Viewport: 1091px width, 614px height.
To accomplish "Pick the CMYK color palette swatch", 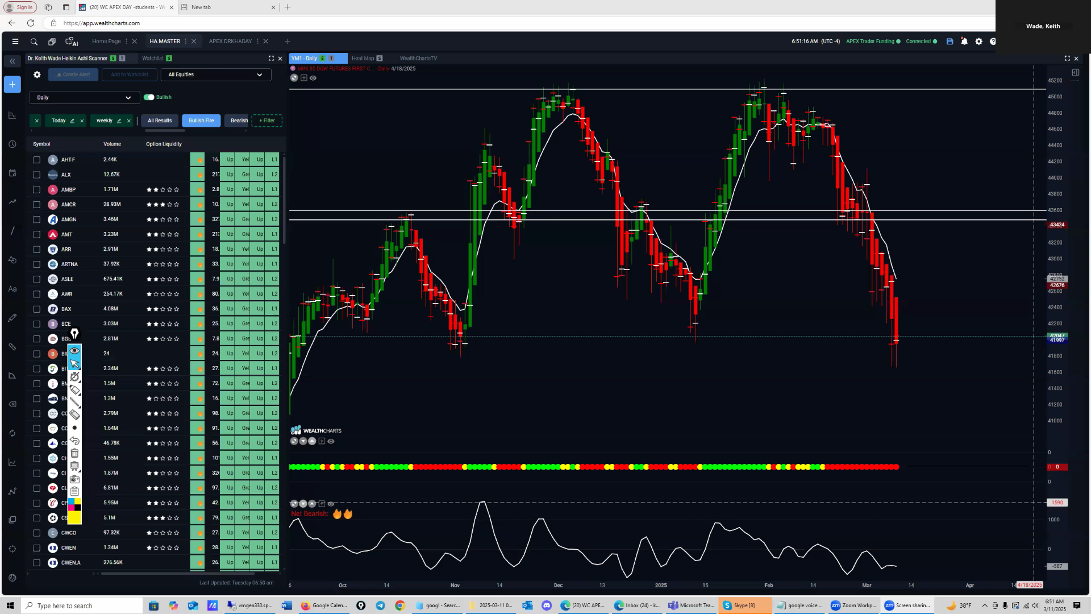I will pyautogui.click(x=74, y=504).
